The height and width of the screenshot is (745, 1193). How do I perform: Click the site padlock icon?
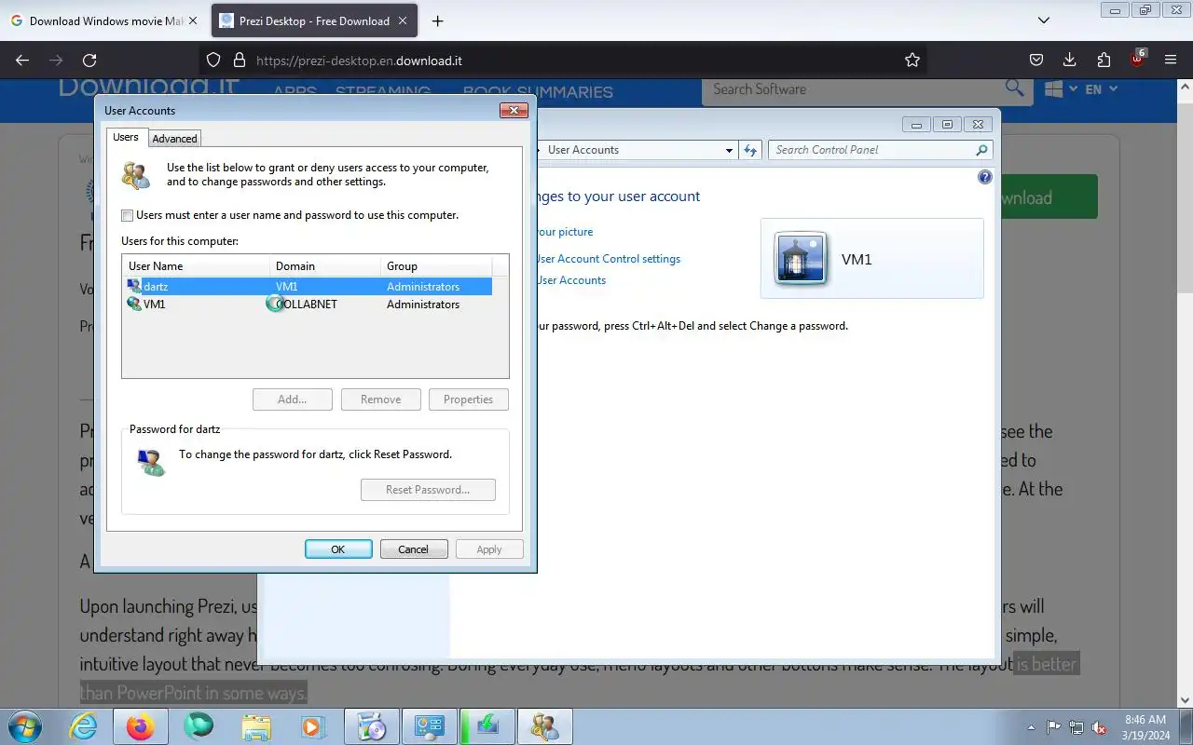tap(239, 61)
